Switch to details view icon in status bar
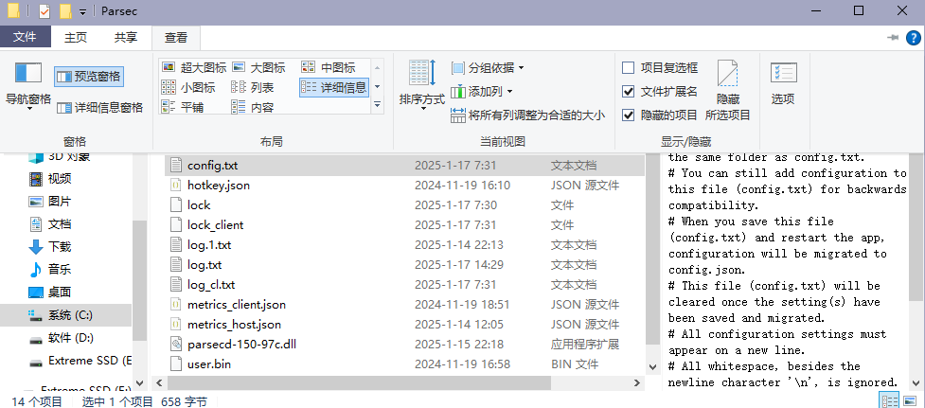 pos(888,400)
